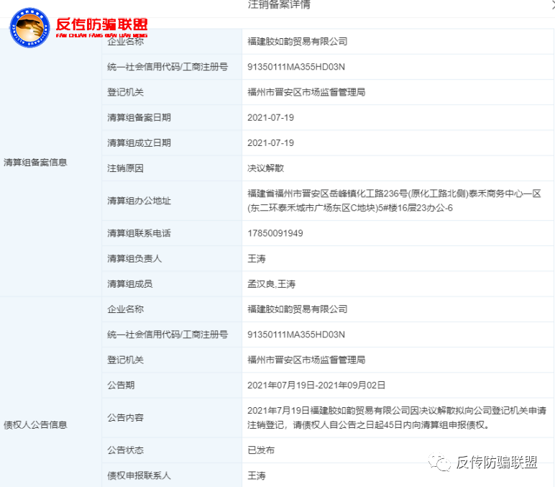Select the 清算组备案信息 section header
Viewport: 555px width, 487px height.
coord(35,163)
